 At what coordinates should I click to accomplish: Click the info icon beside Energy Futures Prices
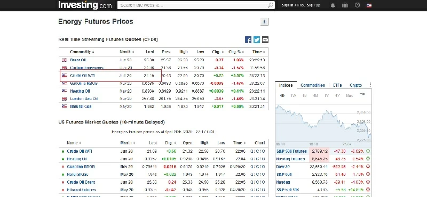click(264, 22)
